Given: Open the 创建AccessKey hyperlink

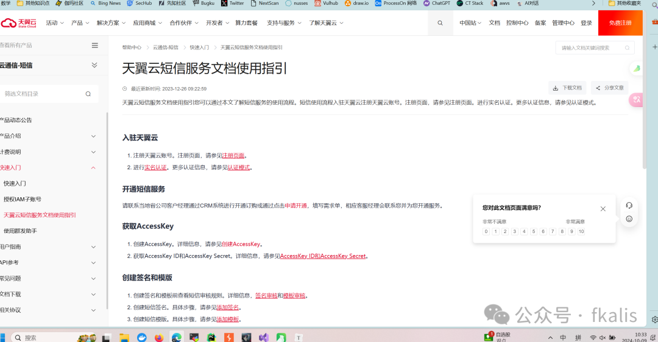Looking at the screenshot, I should pyautogui.click(x=241, y=244).
